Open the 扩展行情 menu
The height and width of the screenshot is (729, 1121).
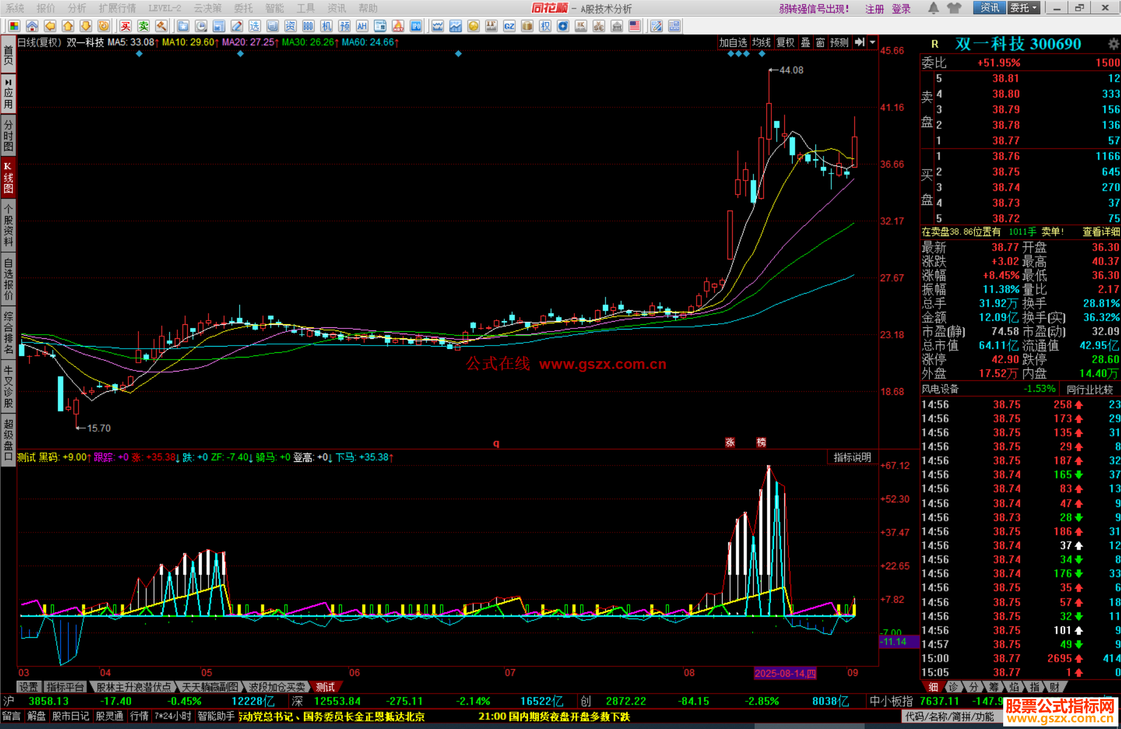tap(117, 8)
